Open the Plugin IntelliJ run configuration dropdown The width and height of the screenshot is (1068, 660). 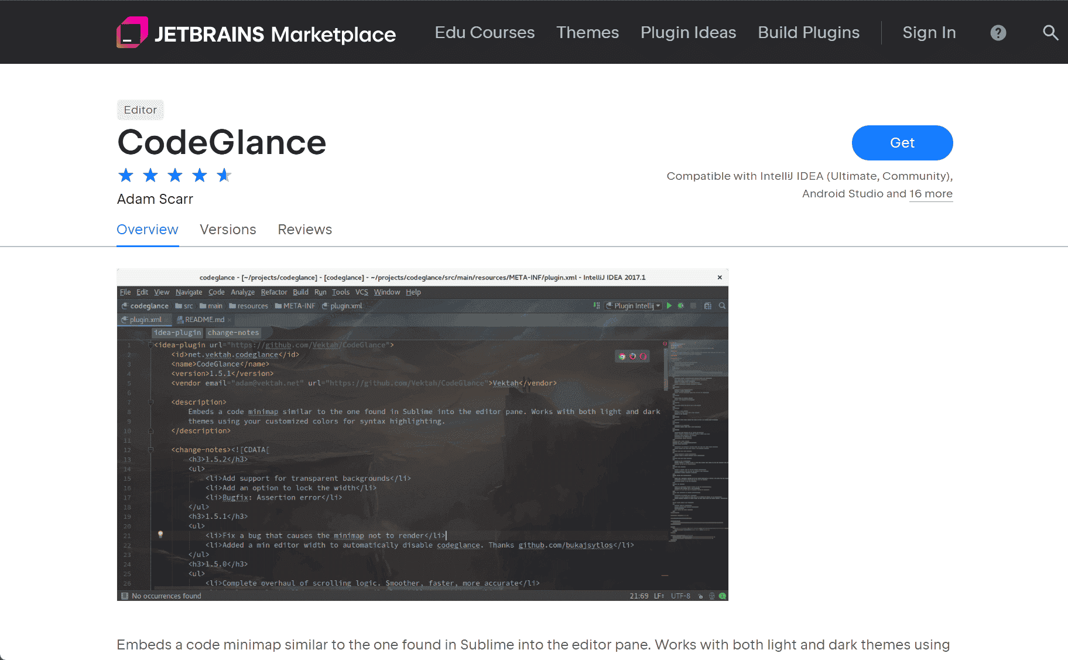[657, 305]
